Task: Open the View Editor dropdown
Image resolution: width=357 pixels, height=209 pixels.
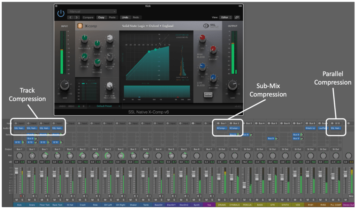Action: pyautogui.click(x=226, y=17)
